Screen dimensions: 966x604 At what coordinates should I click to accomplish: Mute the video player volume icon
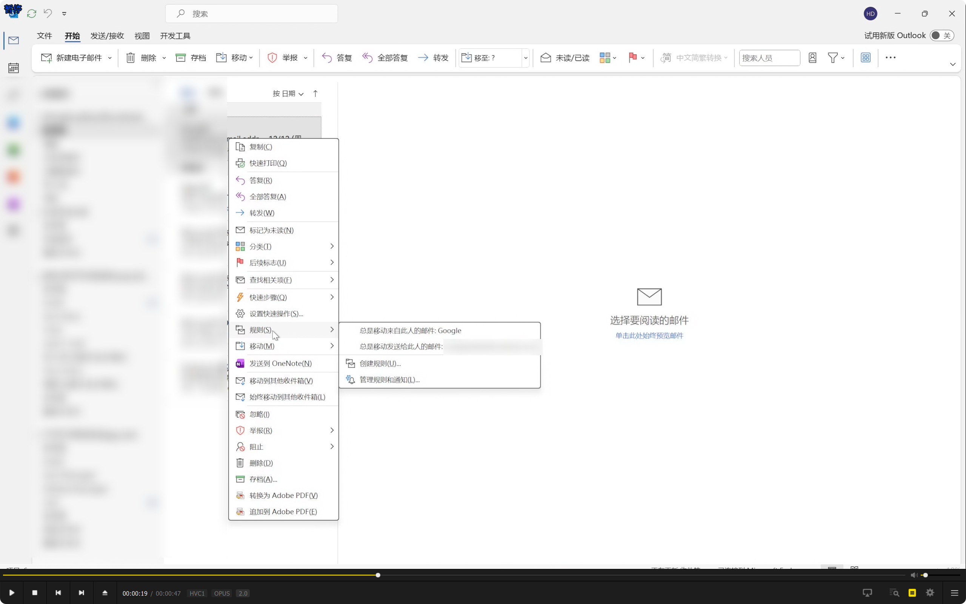914,575
